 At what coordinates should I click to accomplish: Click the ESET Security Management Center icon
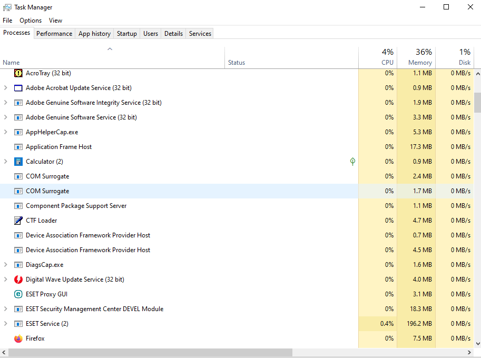pyautogui.click(x=18, y=308)
